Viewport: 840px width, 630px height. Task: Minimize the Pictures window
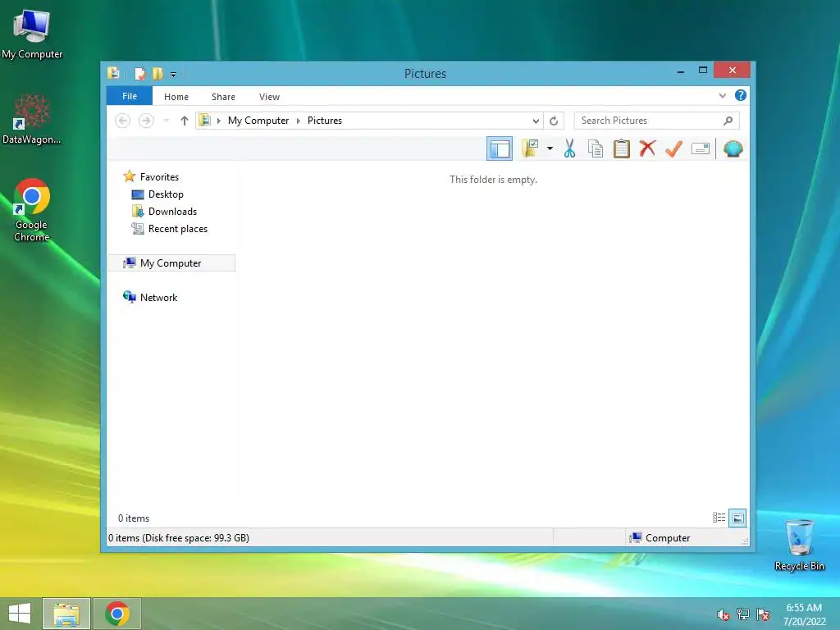click(x=680, y=71)
